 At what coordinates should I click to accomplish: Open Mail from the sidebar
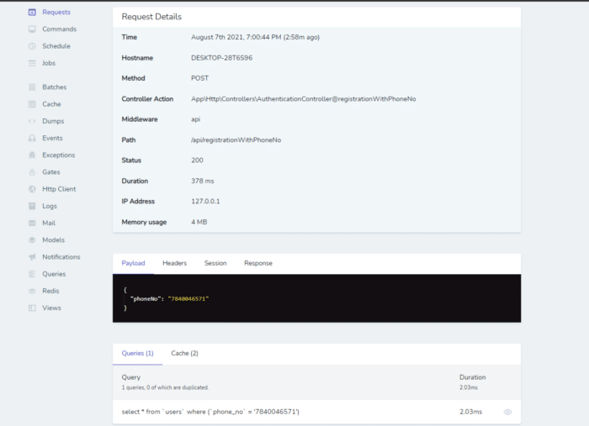(x=49, y=224)
